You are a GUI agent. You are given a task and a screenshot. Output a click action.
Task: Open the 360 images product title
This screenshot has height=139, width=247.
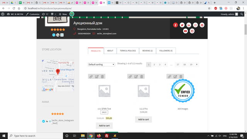pyautogui.click(x=183, y=109)
